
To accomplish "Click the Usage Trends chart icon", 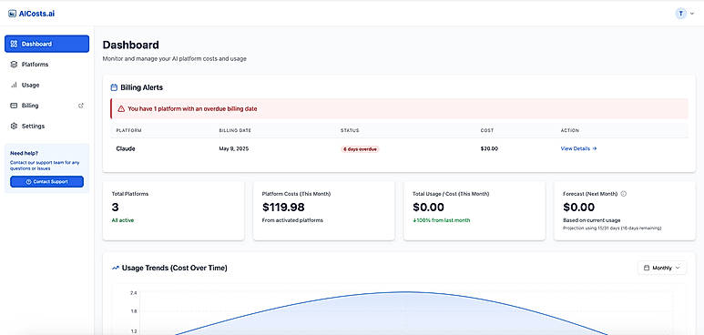I will (x=116, y=268).
